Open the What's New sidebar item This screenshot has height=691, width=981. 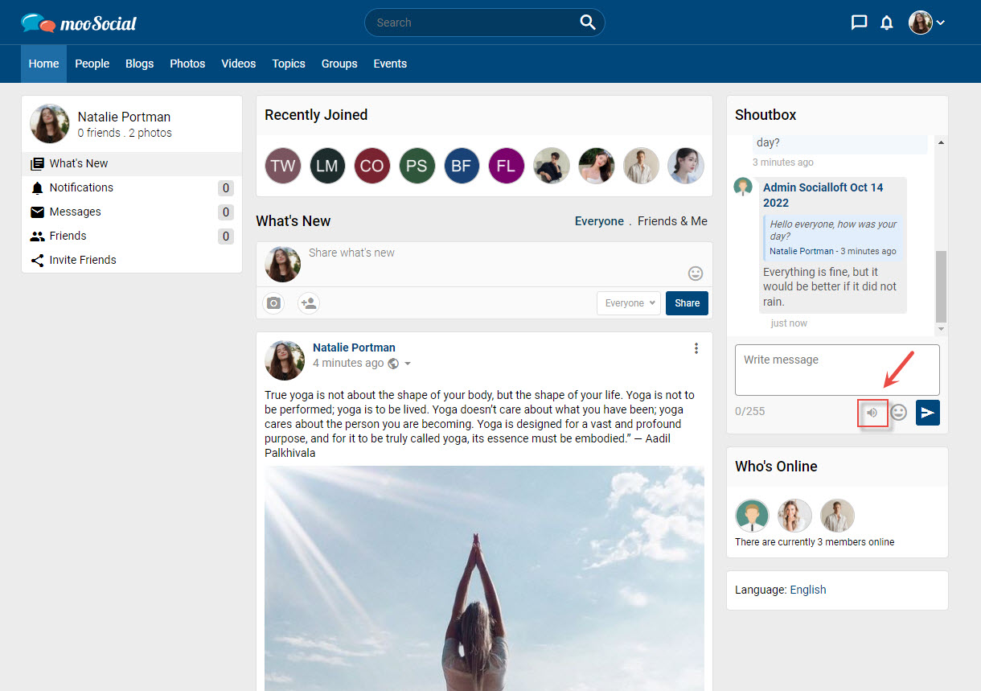point(132,164)
